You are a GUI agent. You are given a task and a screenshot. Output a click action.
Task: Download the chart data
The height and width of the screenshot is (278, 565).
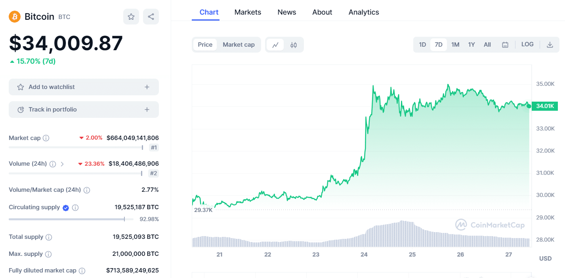(550, 44)
